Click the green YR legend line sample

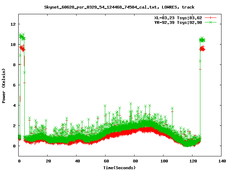coord(210,22)
